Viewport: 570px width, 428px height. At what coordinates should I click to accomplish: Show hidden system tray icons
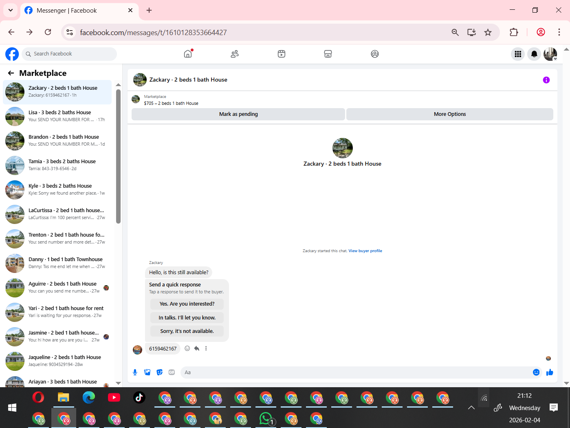(471, 408)
